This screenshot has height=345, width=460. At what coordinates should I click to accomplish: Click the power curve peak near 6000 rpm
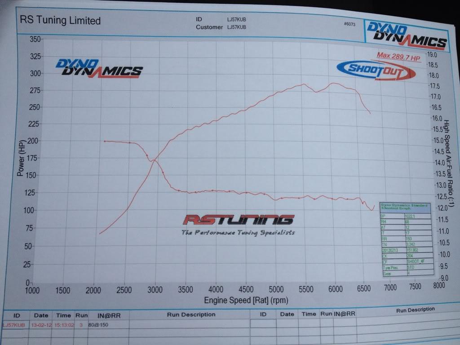click(x=333, y=83)
